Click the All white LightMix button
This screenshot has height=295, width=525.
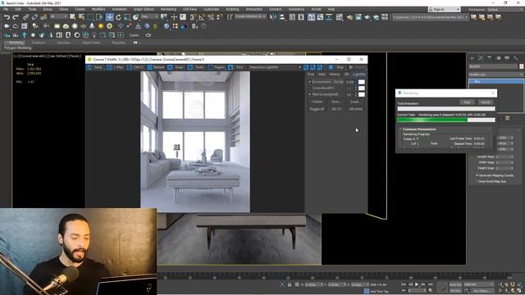click(x=355, y=109)
